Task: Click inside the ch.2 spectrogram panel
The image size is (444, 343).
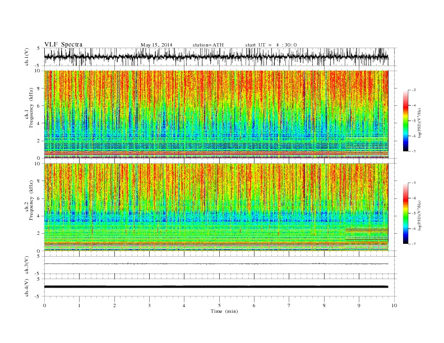Action: (x=216, y=207)
